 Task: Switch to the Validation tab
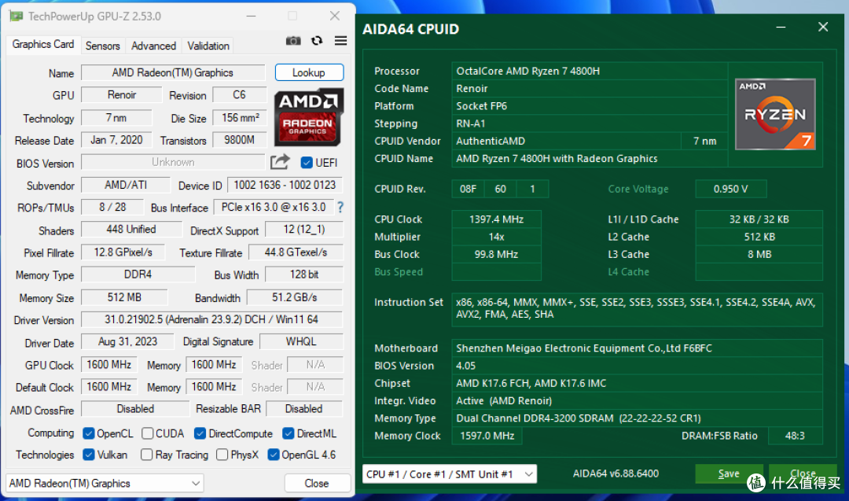coord(208,46)
